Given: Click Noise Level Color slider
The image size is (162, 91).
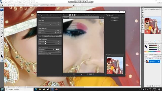Looking at the screenshot, I should pyautogui.click(x=51, y=25).
